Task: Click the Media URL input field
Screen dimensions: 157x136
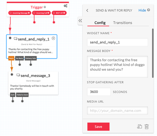Action: click(117, 111)
